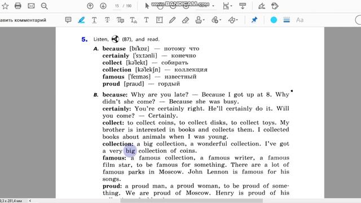Click the scroll left arrow in status bar

pos(30,201)
